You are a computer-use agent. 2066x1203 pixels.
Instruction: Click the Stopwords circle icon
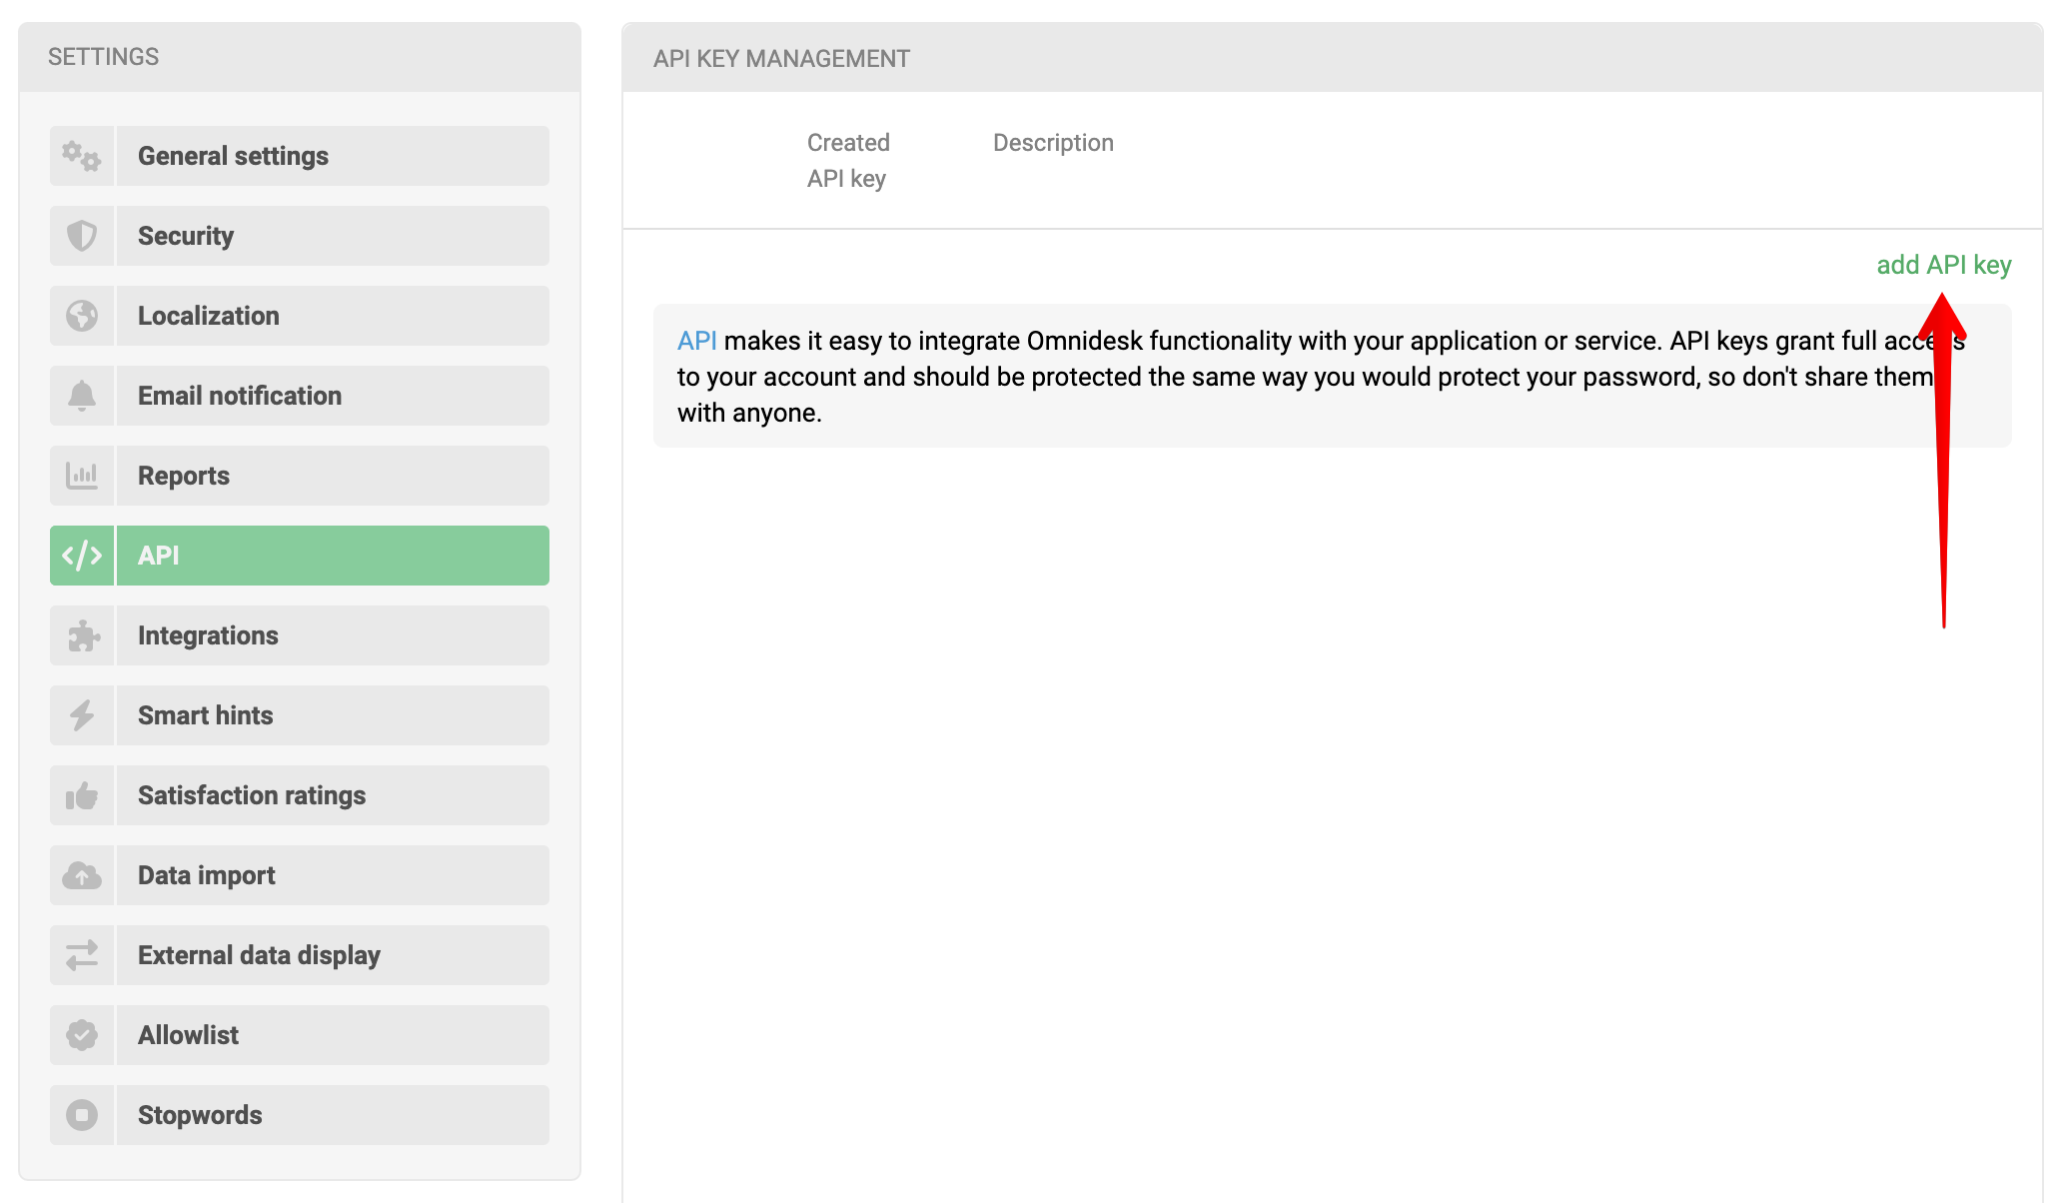pyautogui.click(x=82, y=1114)
